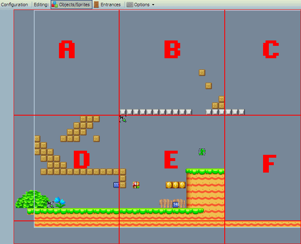Select the entrance marker beside the blue flower
This screenshot has width=301, height=244.
coord(50,205)
